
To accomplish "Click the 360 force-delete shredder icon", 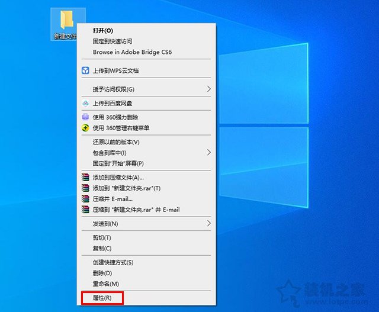I will (x=85, y=117).
